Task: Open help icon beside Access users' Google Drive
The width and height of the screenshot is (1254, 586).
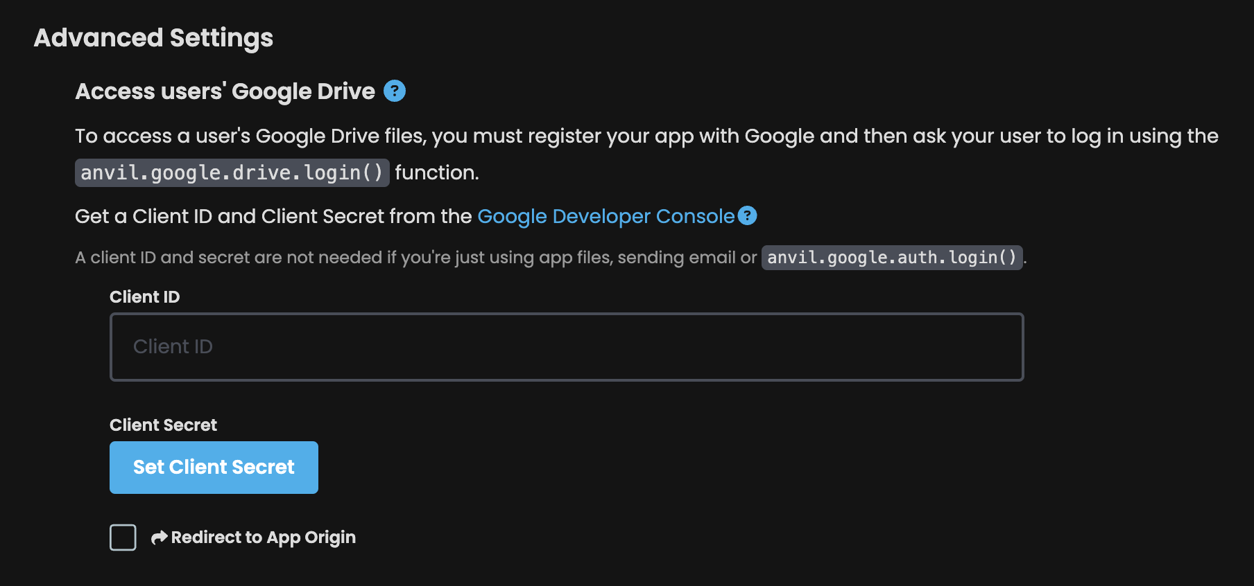Action: [x=395, y=91]
